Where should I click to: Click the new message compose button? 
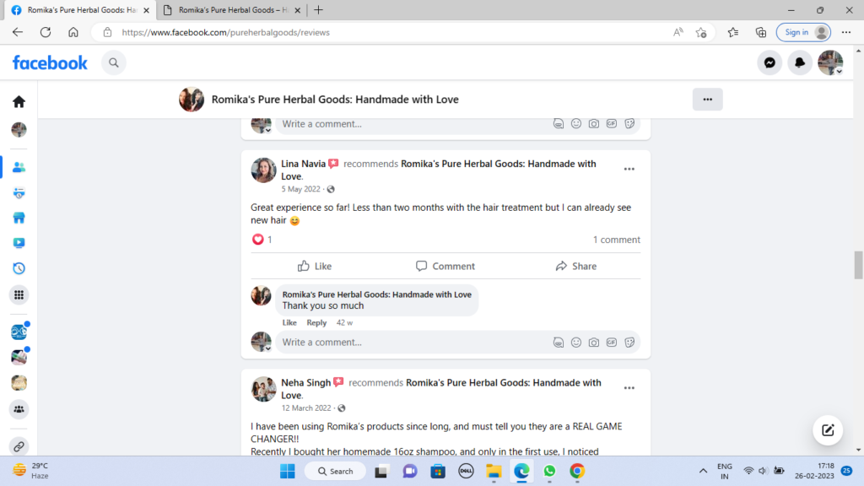tap(828, 430)
